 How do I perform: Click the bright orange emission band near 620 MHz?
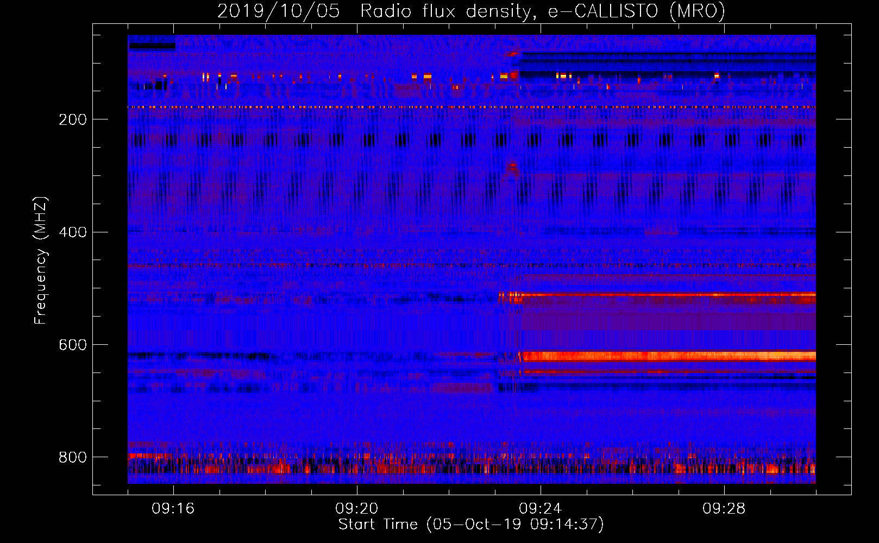668,356
